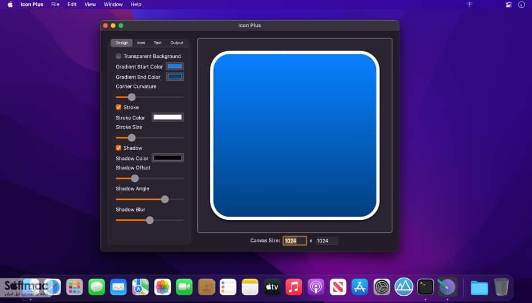Open Gradient Start Color swatch
532x303 pixels.
[x=175, y=66]
